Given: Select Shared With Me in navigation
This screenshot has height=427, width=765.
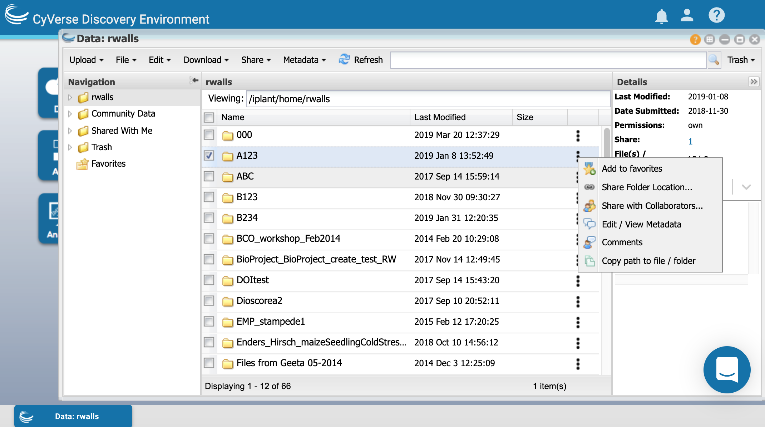Looking at the screenshot, I should pyautogui.click(x=122, y=131).
